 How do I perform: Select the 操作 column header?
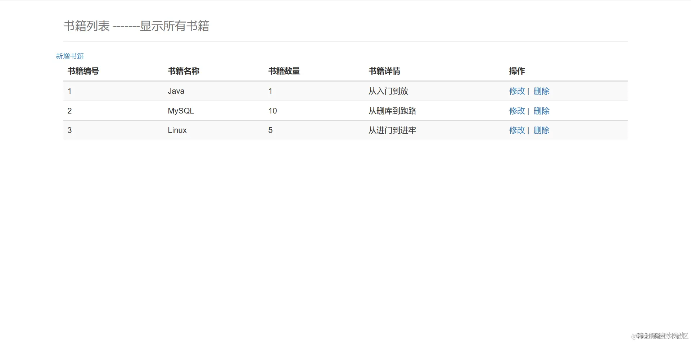click(x=517, y=71)
